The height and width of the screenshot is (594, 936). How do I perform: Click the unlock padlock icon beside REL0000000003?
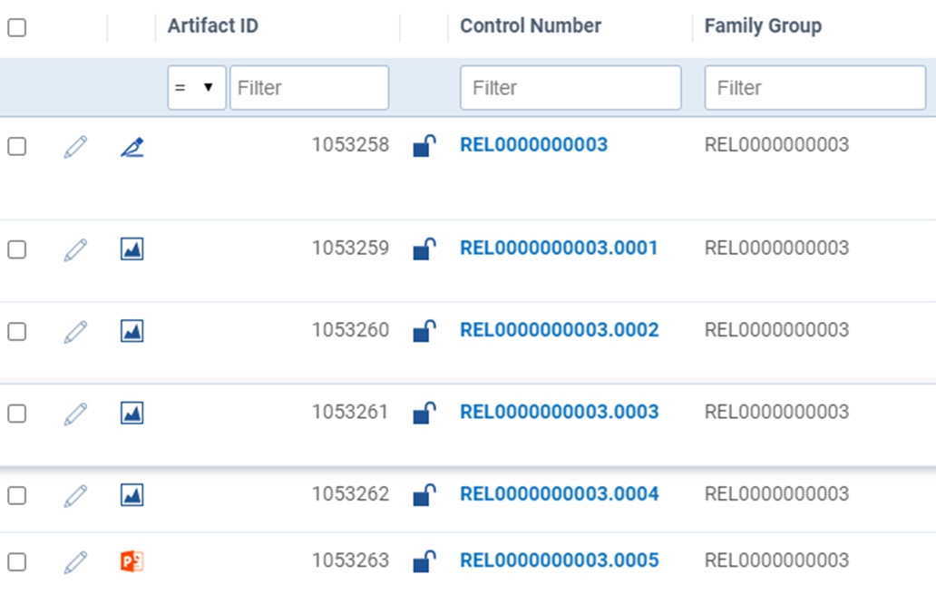[x=424, y=146]
